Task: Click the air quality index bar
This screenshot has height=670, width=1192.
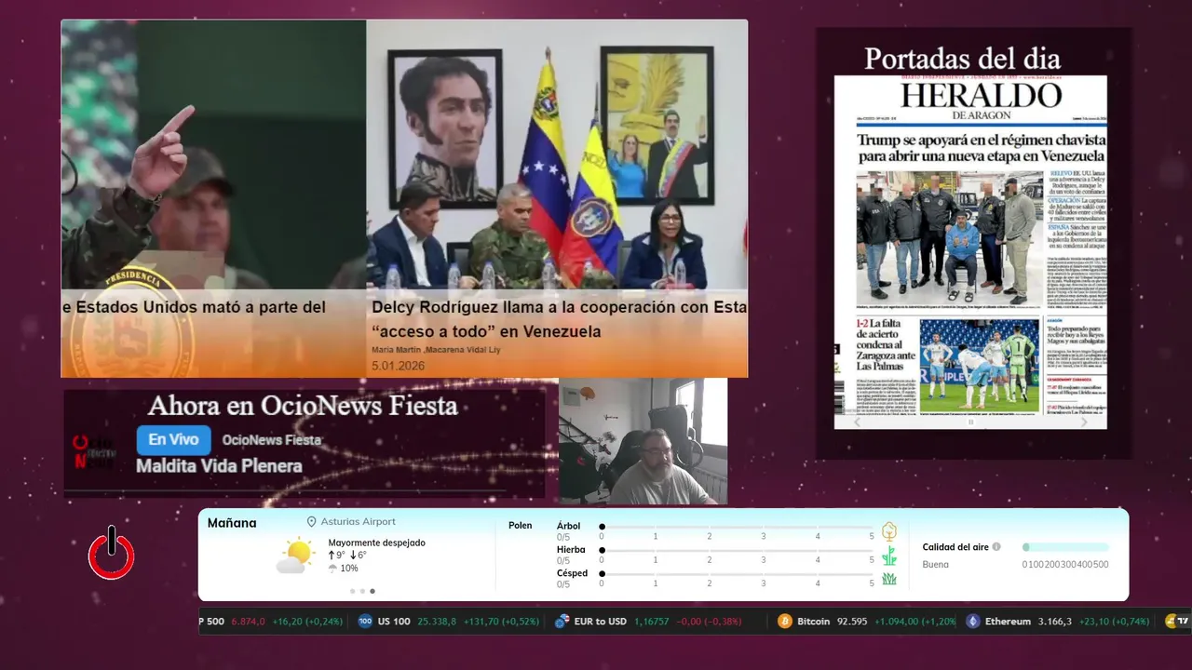Action: (x=1065, y=547)
